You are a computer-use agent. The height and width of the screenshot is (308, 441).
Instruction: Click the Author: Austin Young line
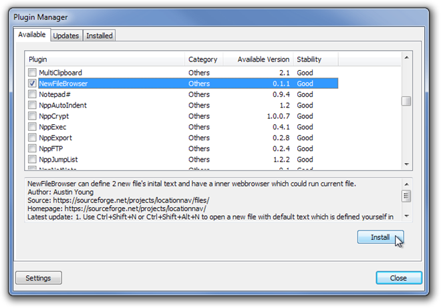coord(60,192)
